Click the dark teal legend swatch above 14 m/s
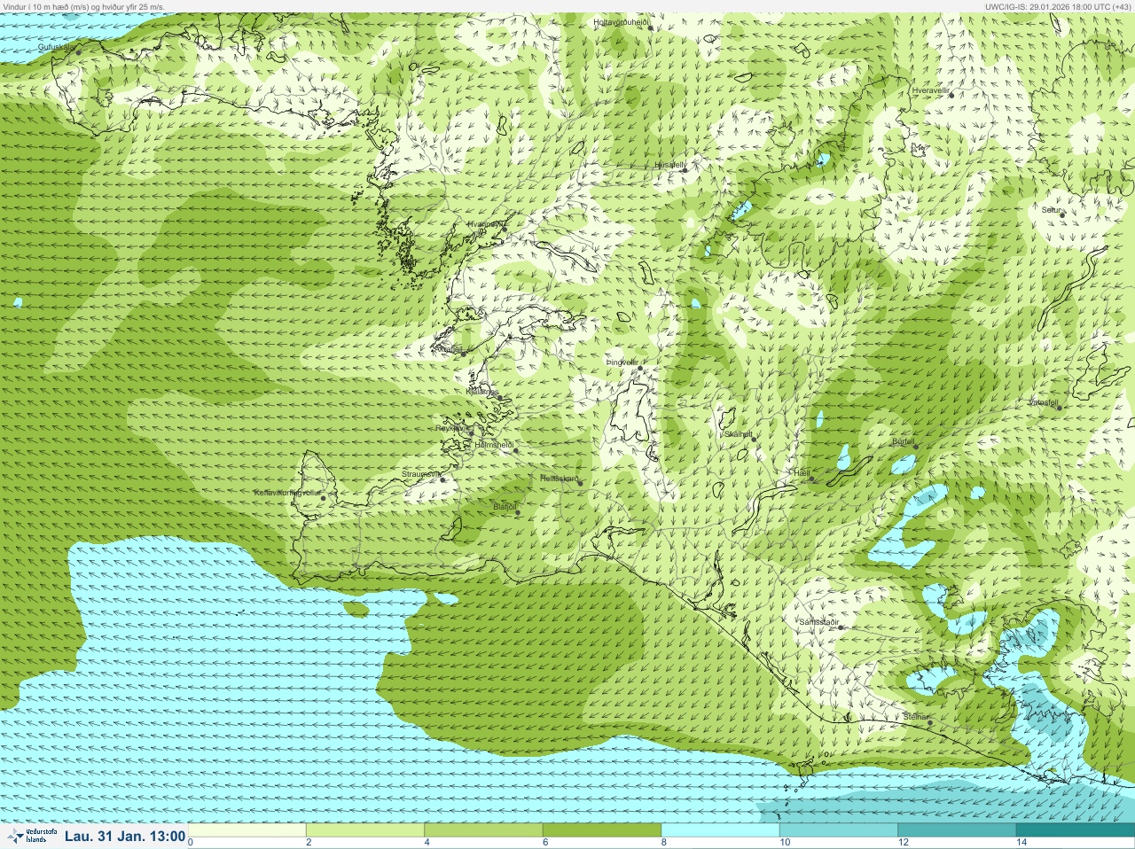This screenshot has height=849, width=1135. (x=1076, y=830)
